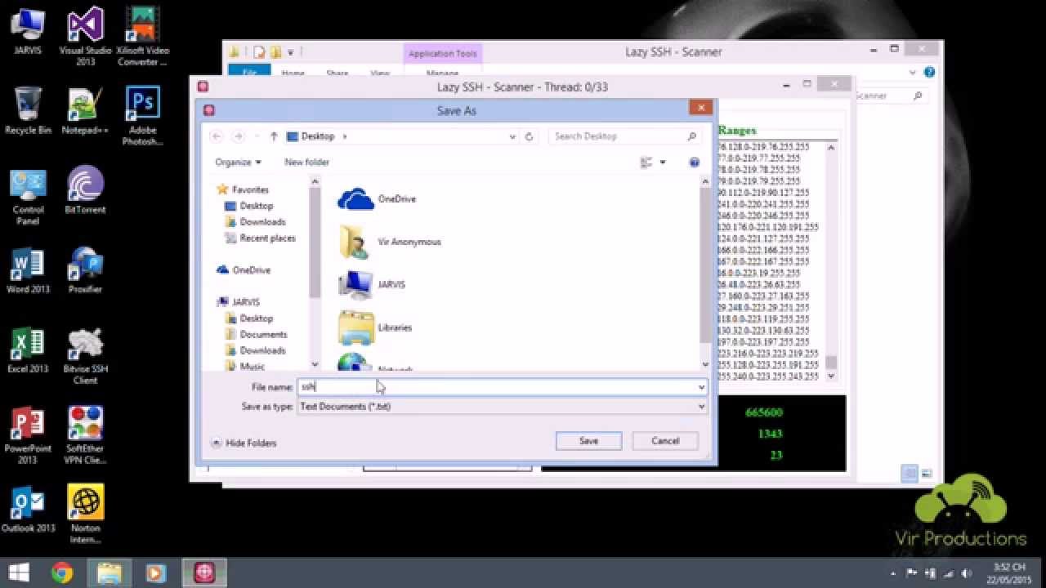Open Chrome from the taskbar
1046x588 pixels.
[62, 572]
